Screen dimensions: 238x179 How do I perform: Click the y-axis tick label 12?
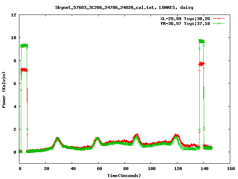[13, 15]
